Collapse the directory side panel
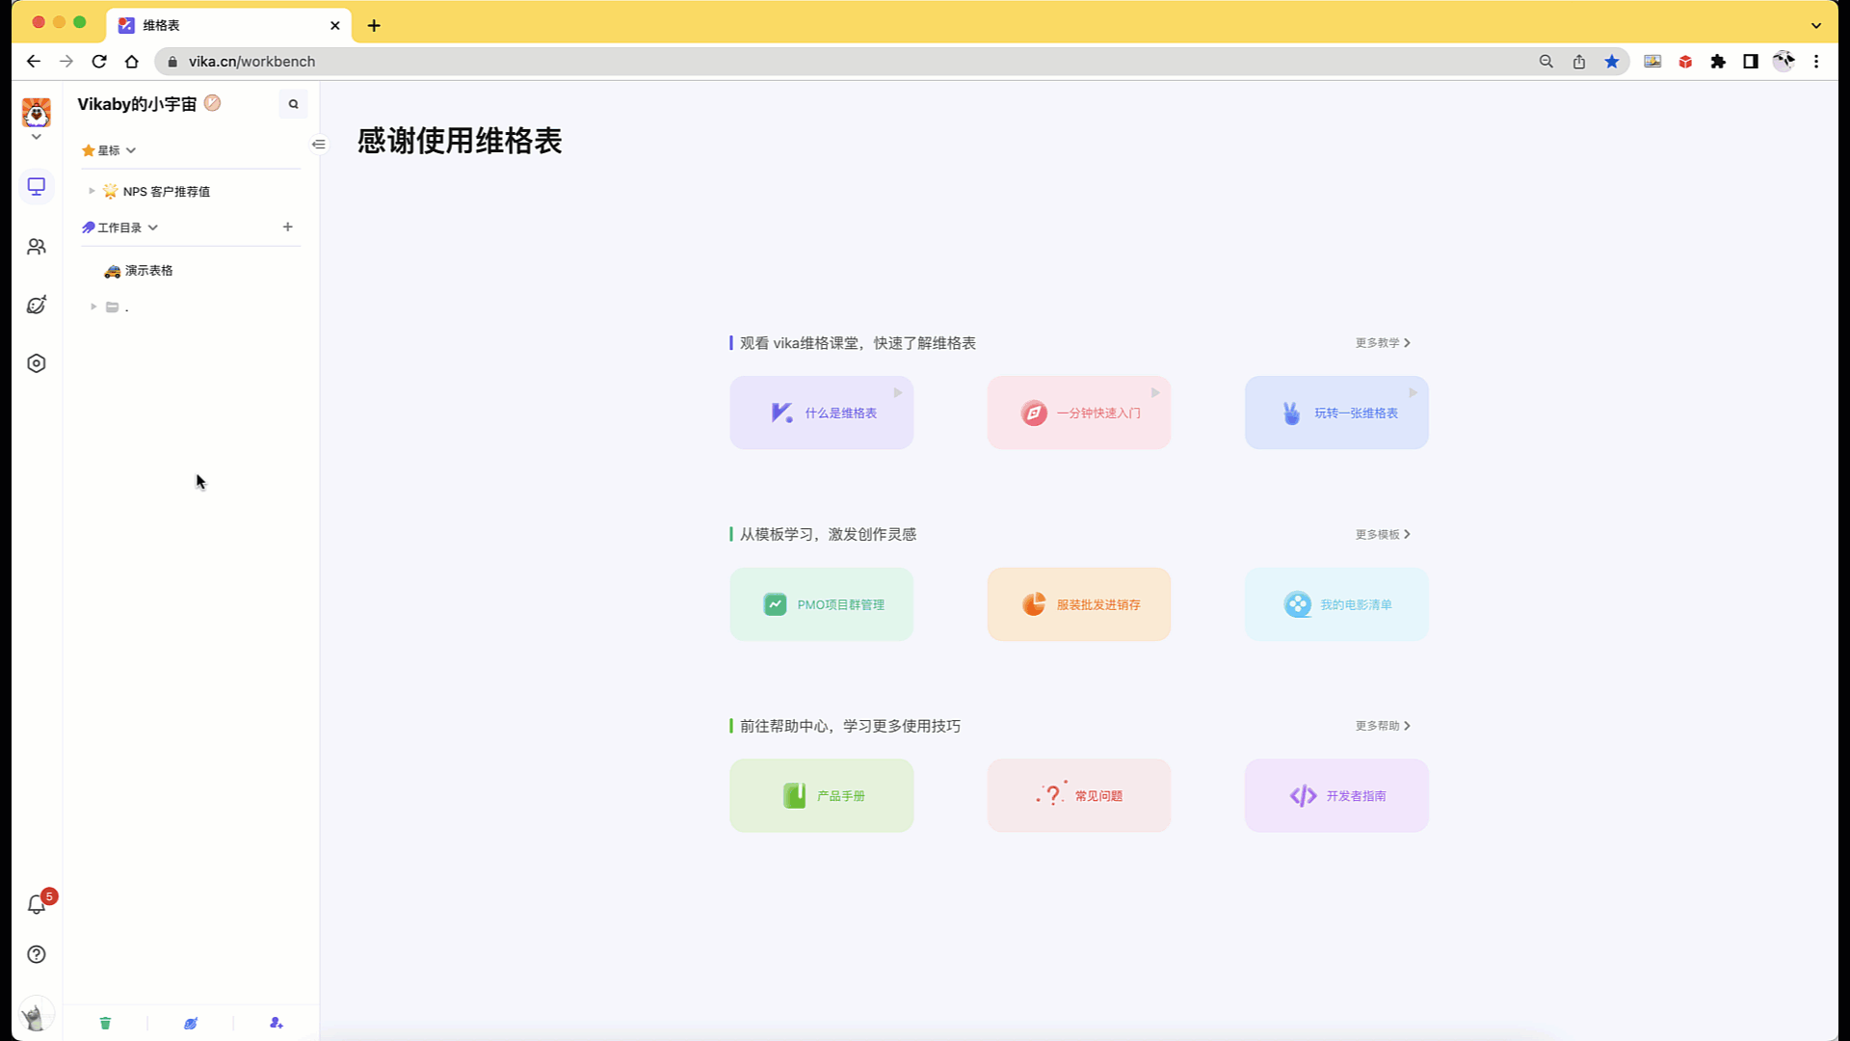The height and width of the screenshot is (1041, 1850). (319, 145)
